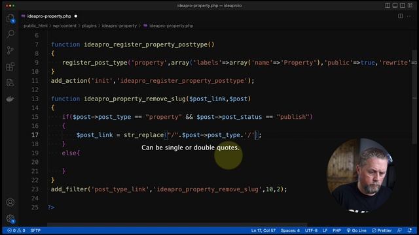Click line number 13 in gutter
The image size is (419, 235).
(35, 99)
